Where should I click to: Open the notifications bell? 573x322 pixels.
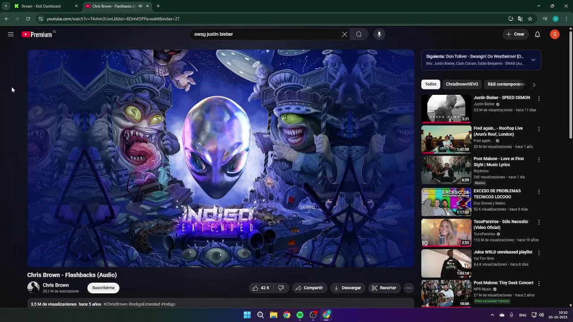pyautogui.click(x=538, y=34)
